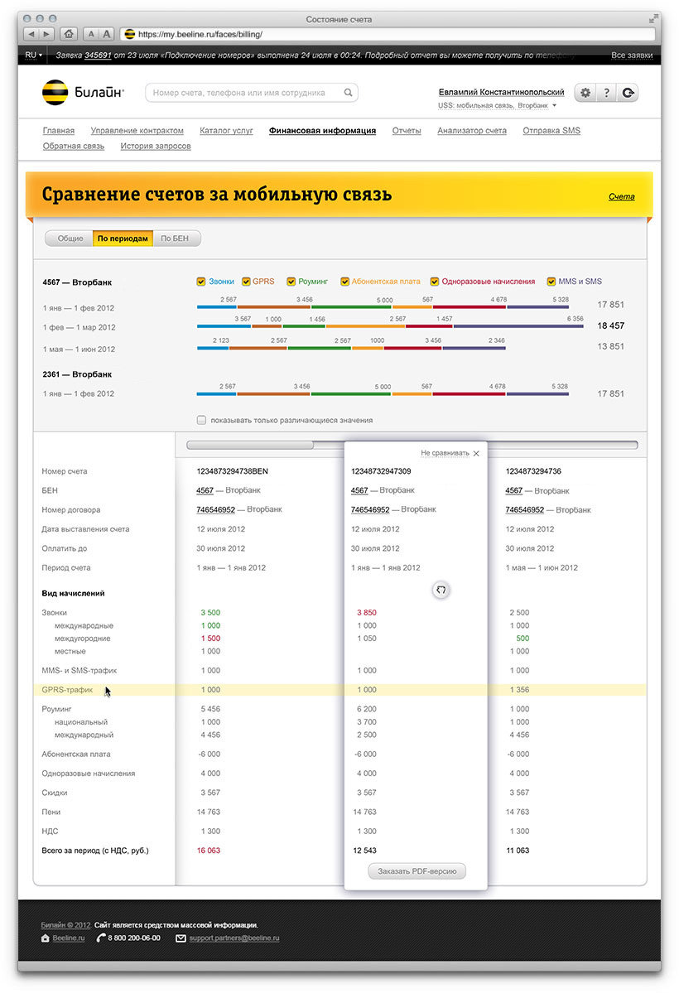Viewport: 679px width, 993px height.
Task: Close the comparison column with the X
Action: (476, 453)
